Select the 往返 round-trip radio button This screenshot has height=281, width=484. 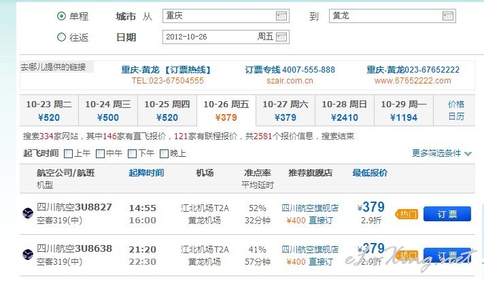(x=61, y=37)
